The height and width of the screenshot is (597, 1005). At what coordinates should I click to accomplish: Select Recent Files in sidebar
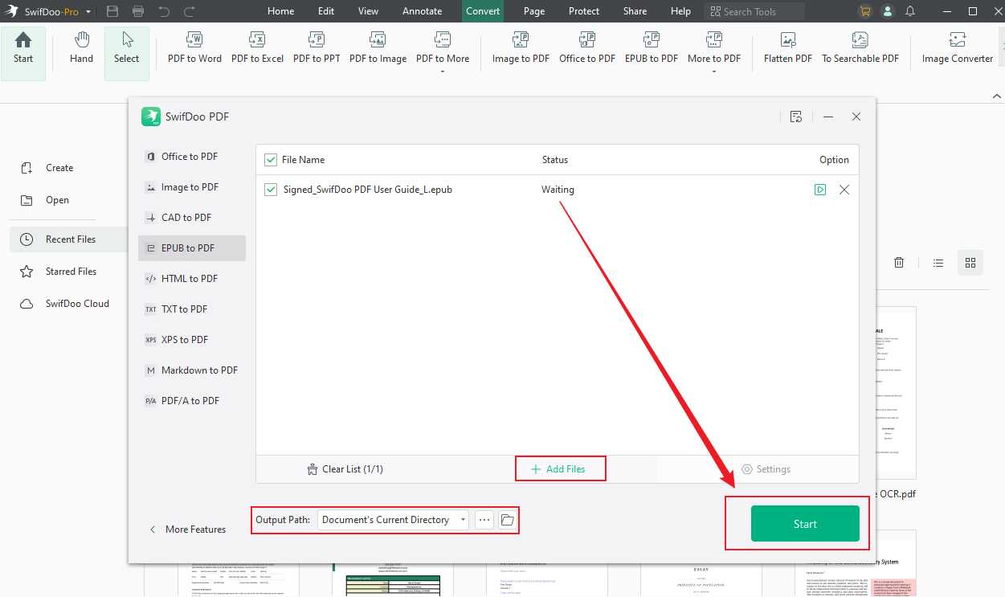tap(69, 239)
